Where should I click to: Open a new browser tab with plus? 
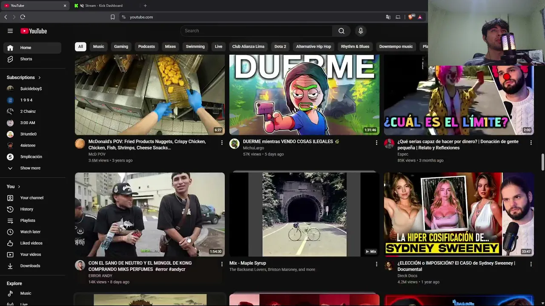145,6
